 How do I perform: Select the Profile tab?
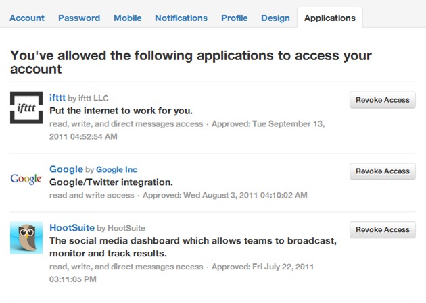coord(234,18)
